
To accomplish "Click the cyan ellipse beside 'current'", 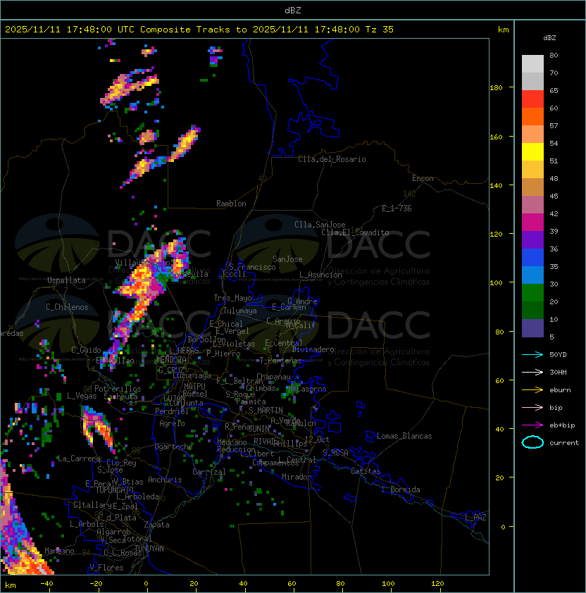I will pyautogui.click(x=532, y=442).
